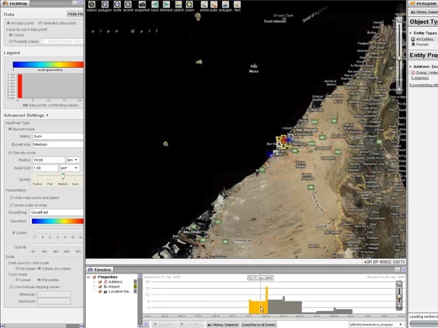Collapse the Properties tree node
The height and width of the screenshot is (328, 438).
point(88,277)
